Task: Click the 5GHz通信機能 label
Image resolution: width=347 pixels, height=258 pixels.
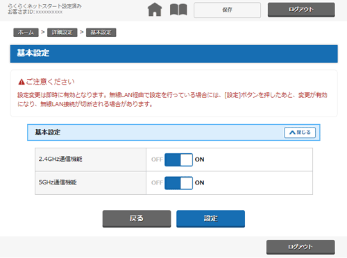Action: tap(58, 182)
